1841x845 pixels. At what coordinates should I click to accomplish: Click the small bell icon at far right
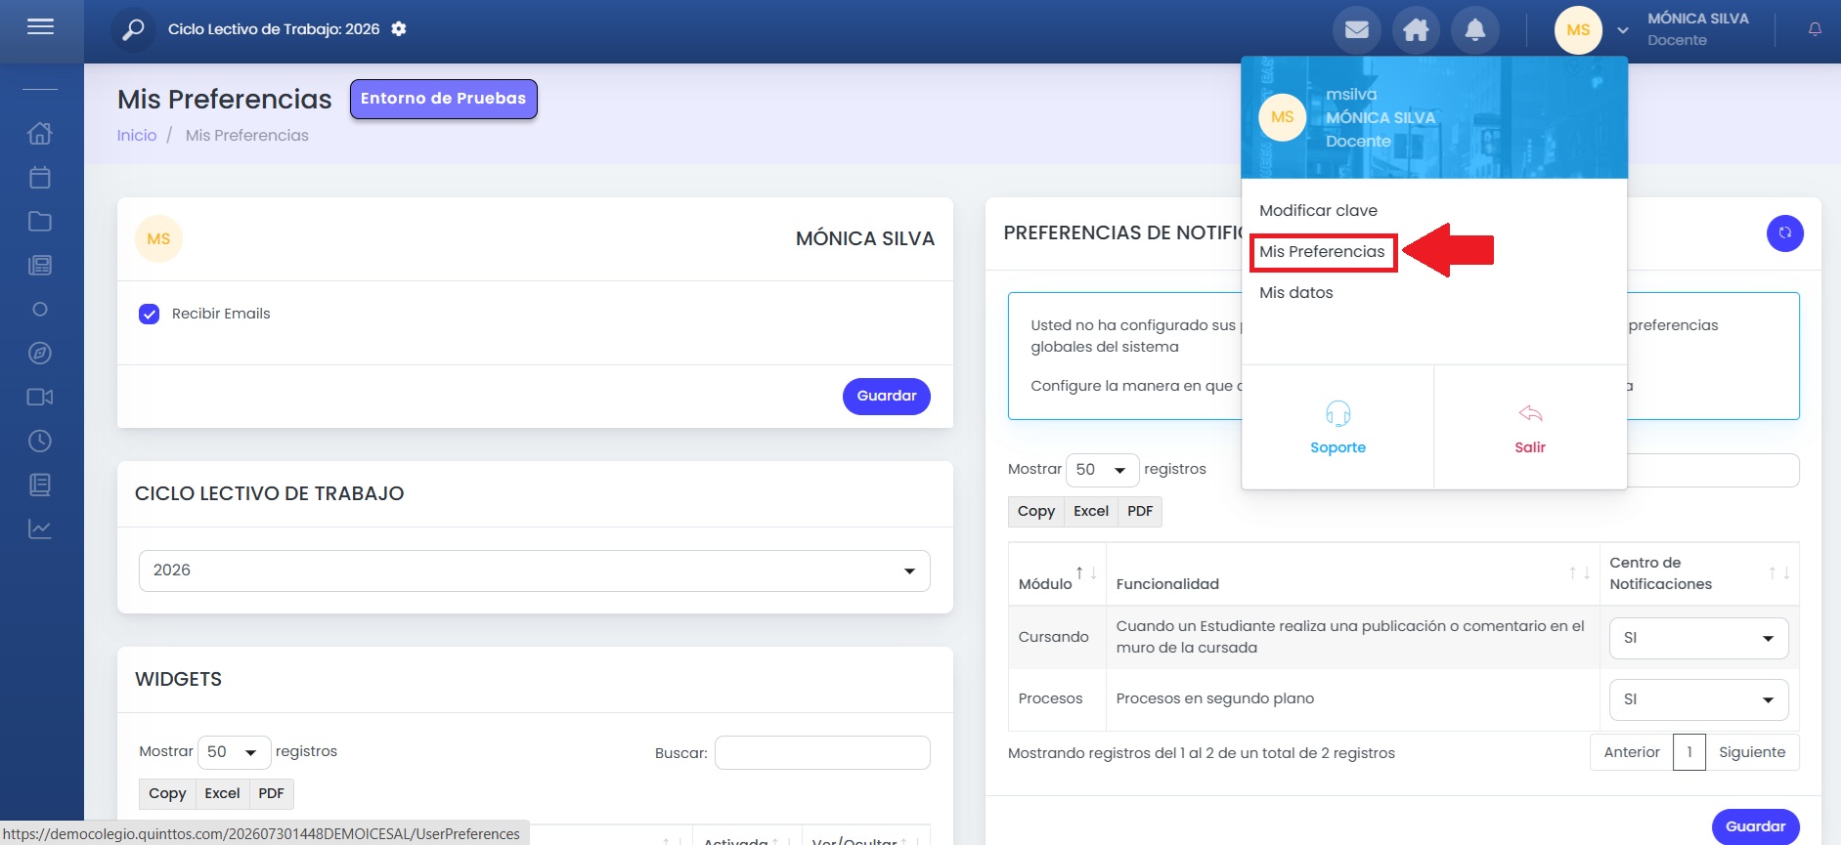click(1815, 29)
